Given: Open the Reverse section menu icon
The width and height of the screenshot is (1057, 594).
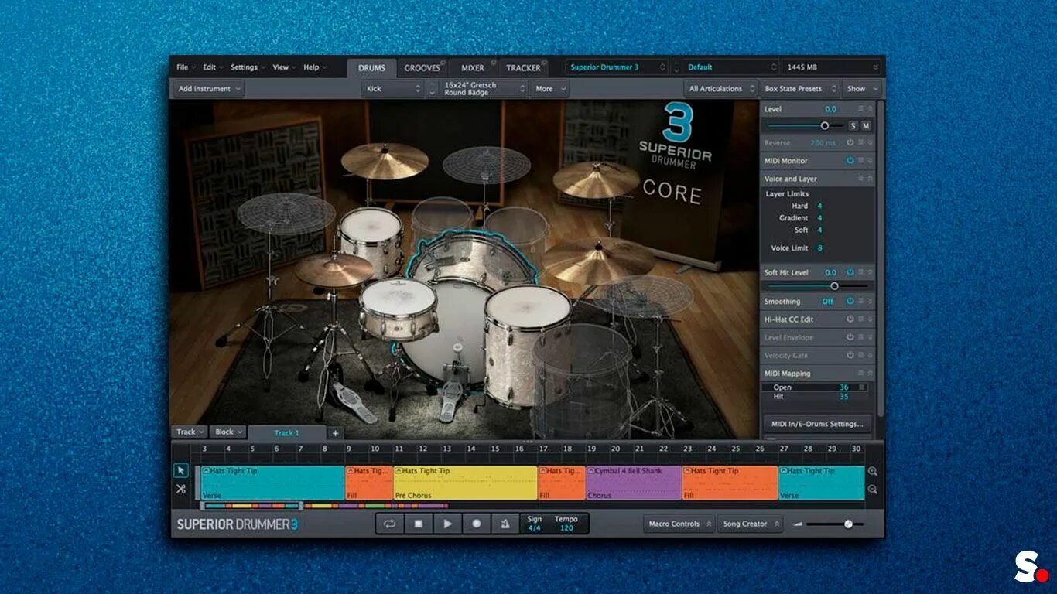Looking at the screenshot, I should (860, 143).
